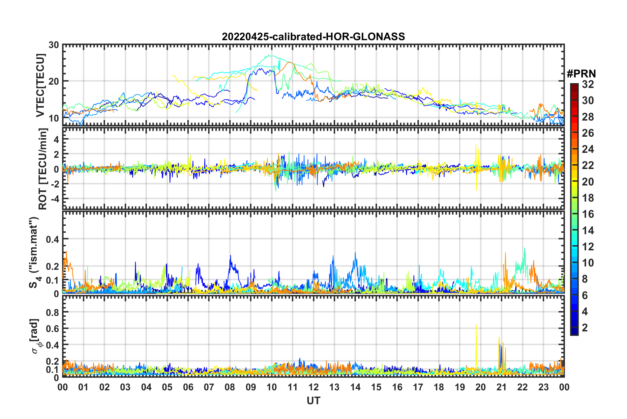Click VTEC axis tick label 20
This screenshot has width=627, height=419.
click(54, 81)
